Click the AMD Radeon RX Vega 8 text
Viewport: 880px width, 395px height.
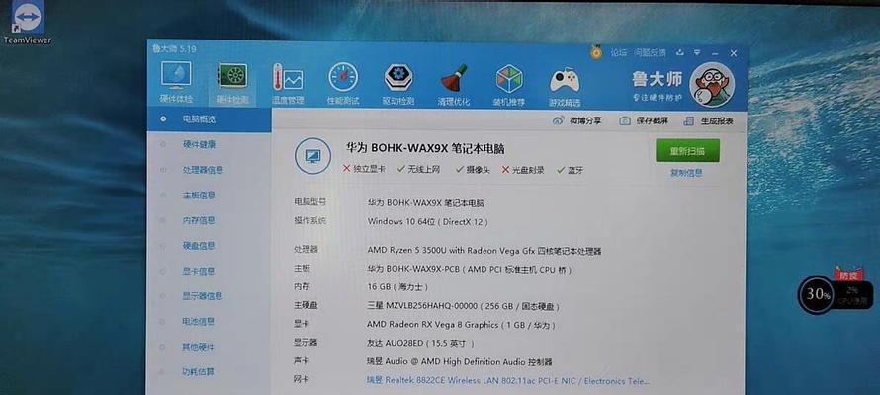pyautogui.click(x=462, y=325)
